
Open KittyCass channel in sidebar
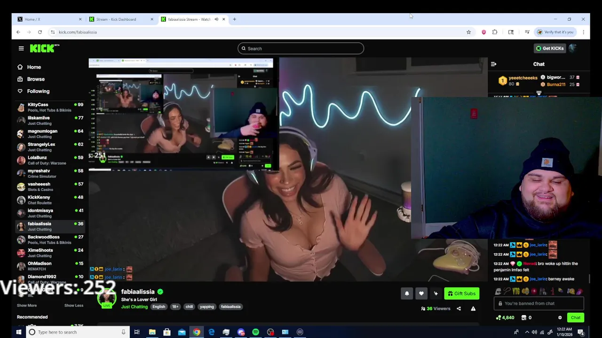point(50,107)
